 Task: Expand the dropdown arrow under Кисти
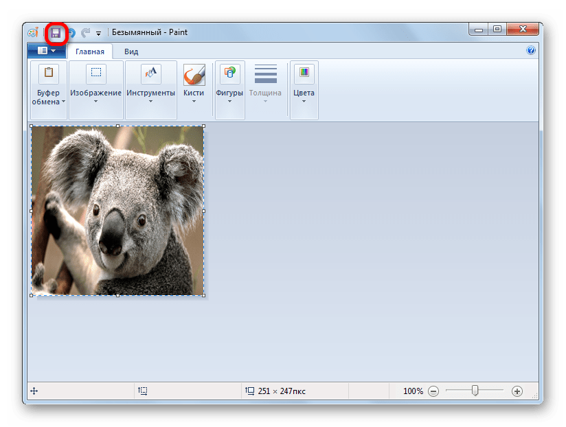point(194,102)
